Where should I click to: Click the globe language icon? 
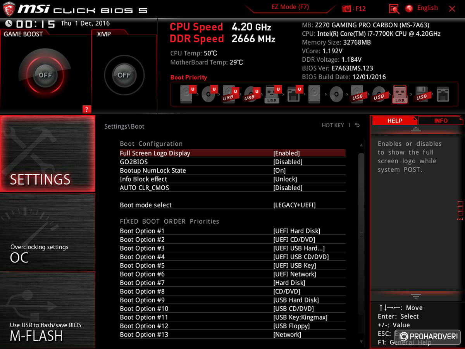click(x=409, y=9)
